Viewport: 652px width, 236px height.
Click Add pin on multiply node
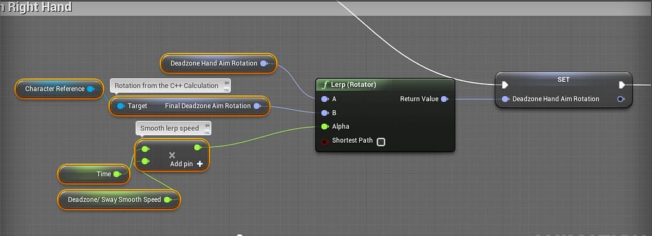[x=187, y=164]
